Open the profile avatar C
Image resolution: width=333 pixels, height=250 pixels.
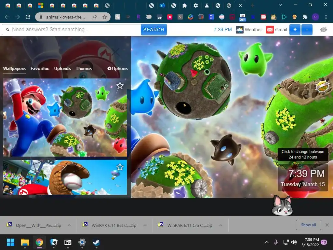click(x=315, y=17)
